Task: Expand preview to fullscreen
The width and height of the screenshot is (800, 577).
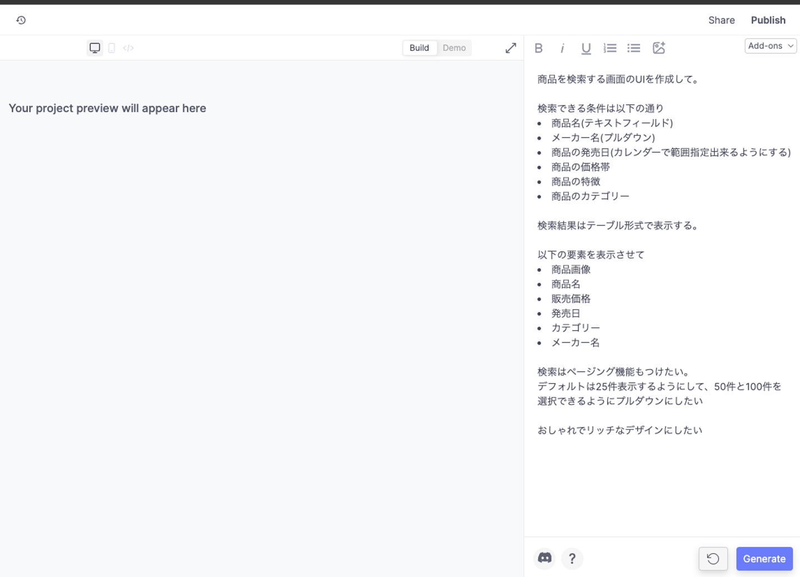Action: coord(511,48)
